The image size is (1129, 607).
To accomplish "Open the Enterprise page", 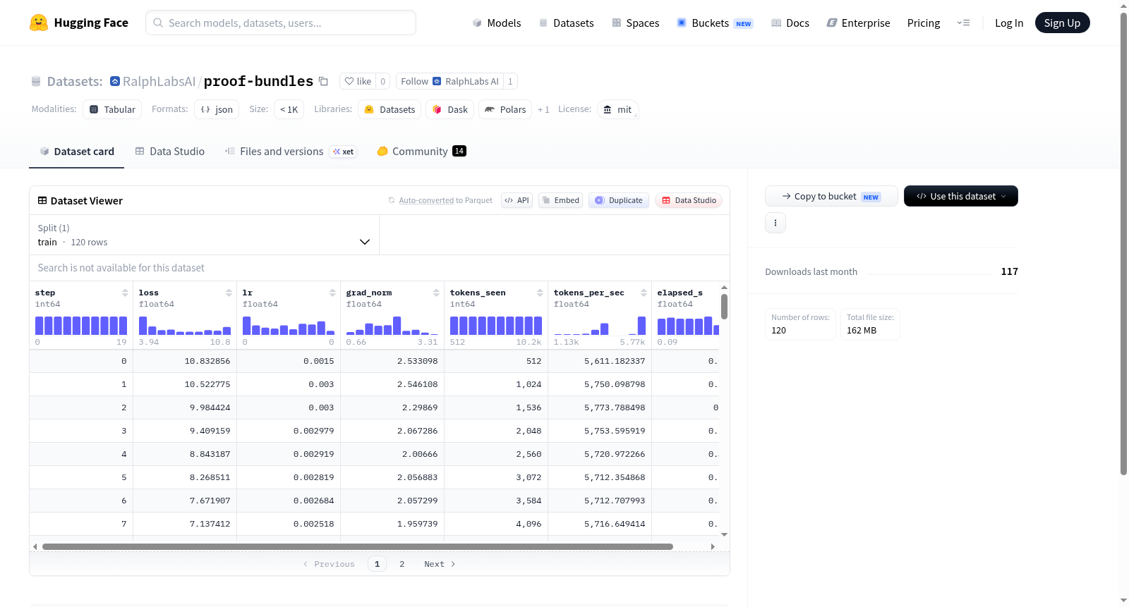I will tap(858, 23).
